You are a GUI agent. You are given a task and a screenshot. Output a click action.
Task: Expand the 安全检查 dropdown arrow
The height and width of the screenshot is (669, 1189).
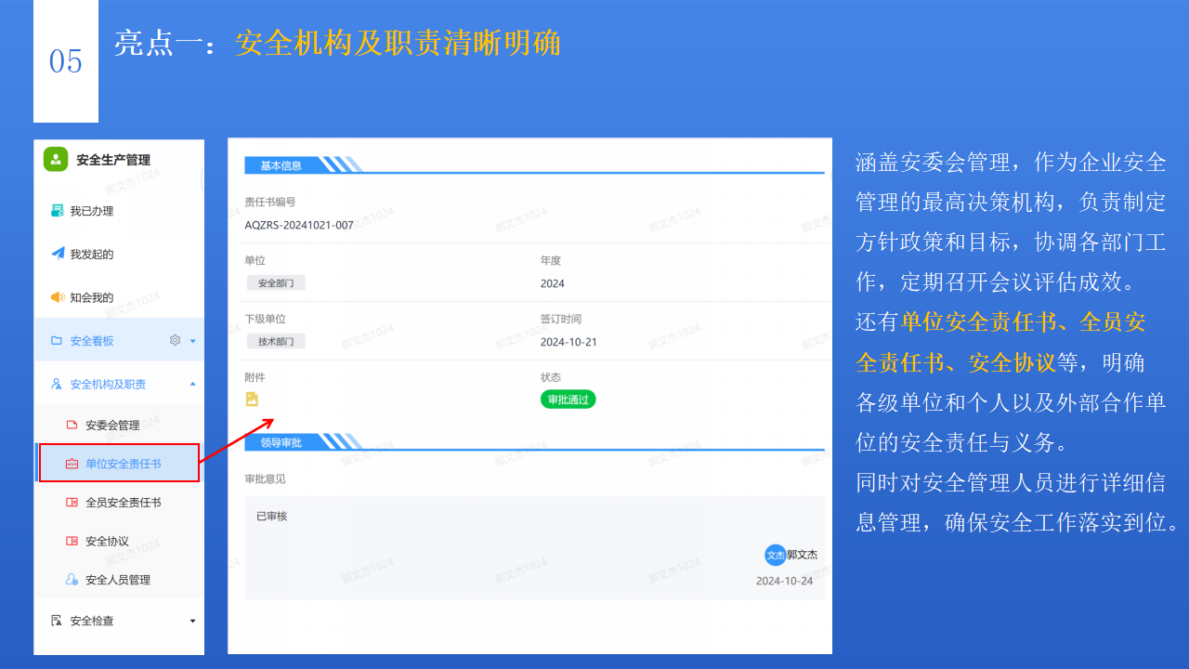[x=192, y=621]
